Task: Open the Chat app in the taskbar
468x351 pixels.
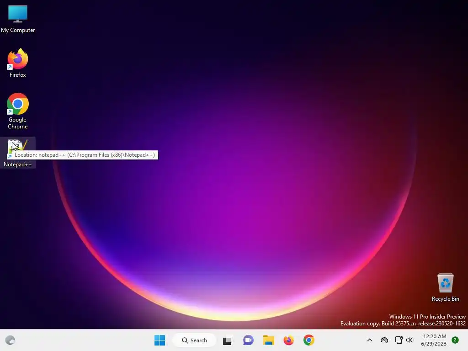Action: [x=248, y=340]
